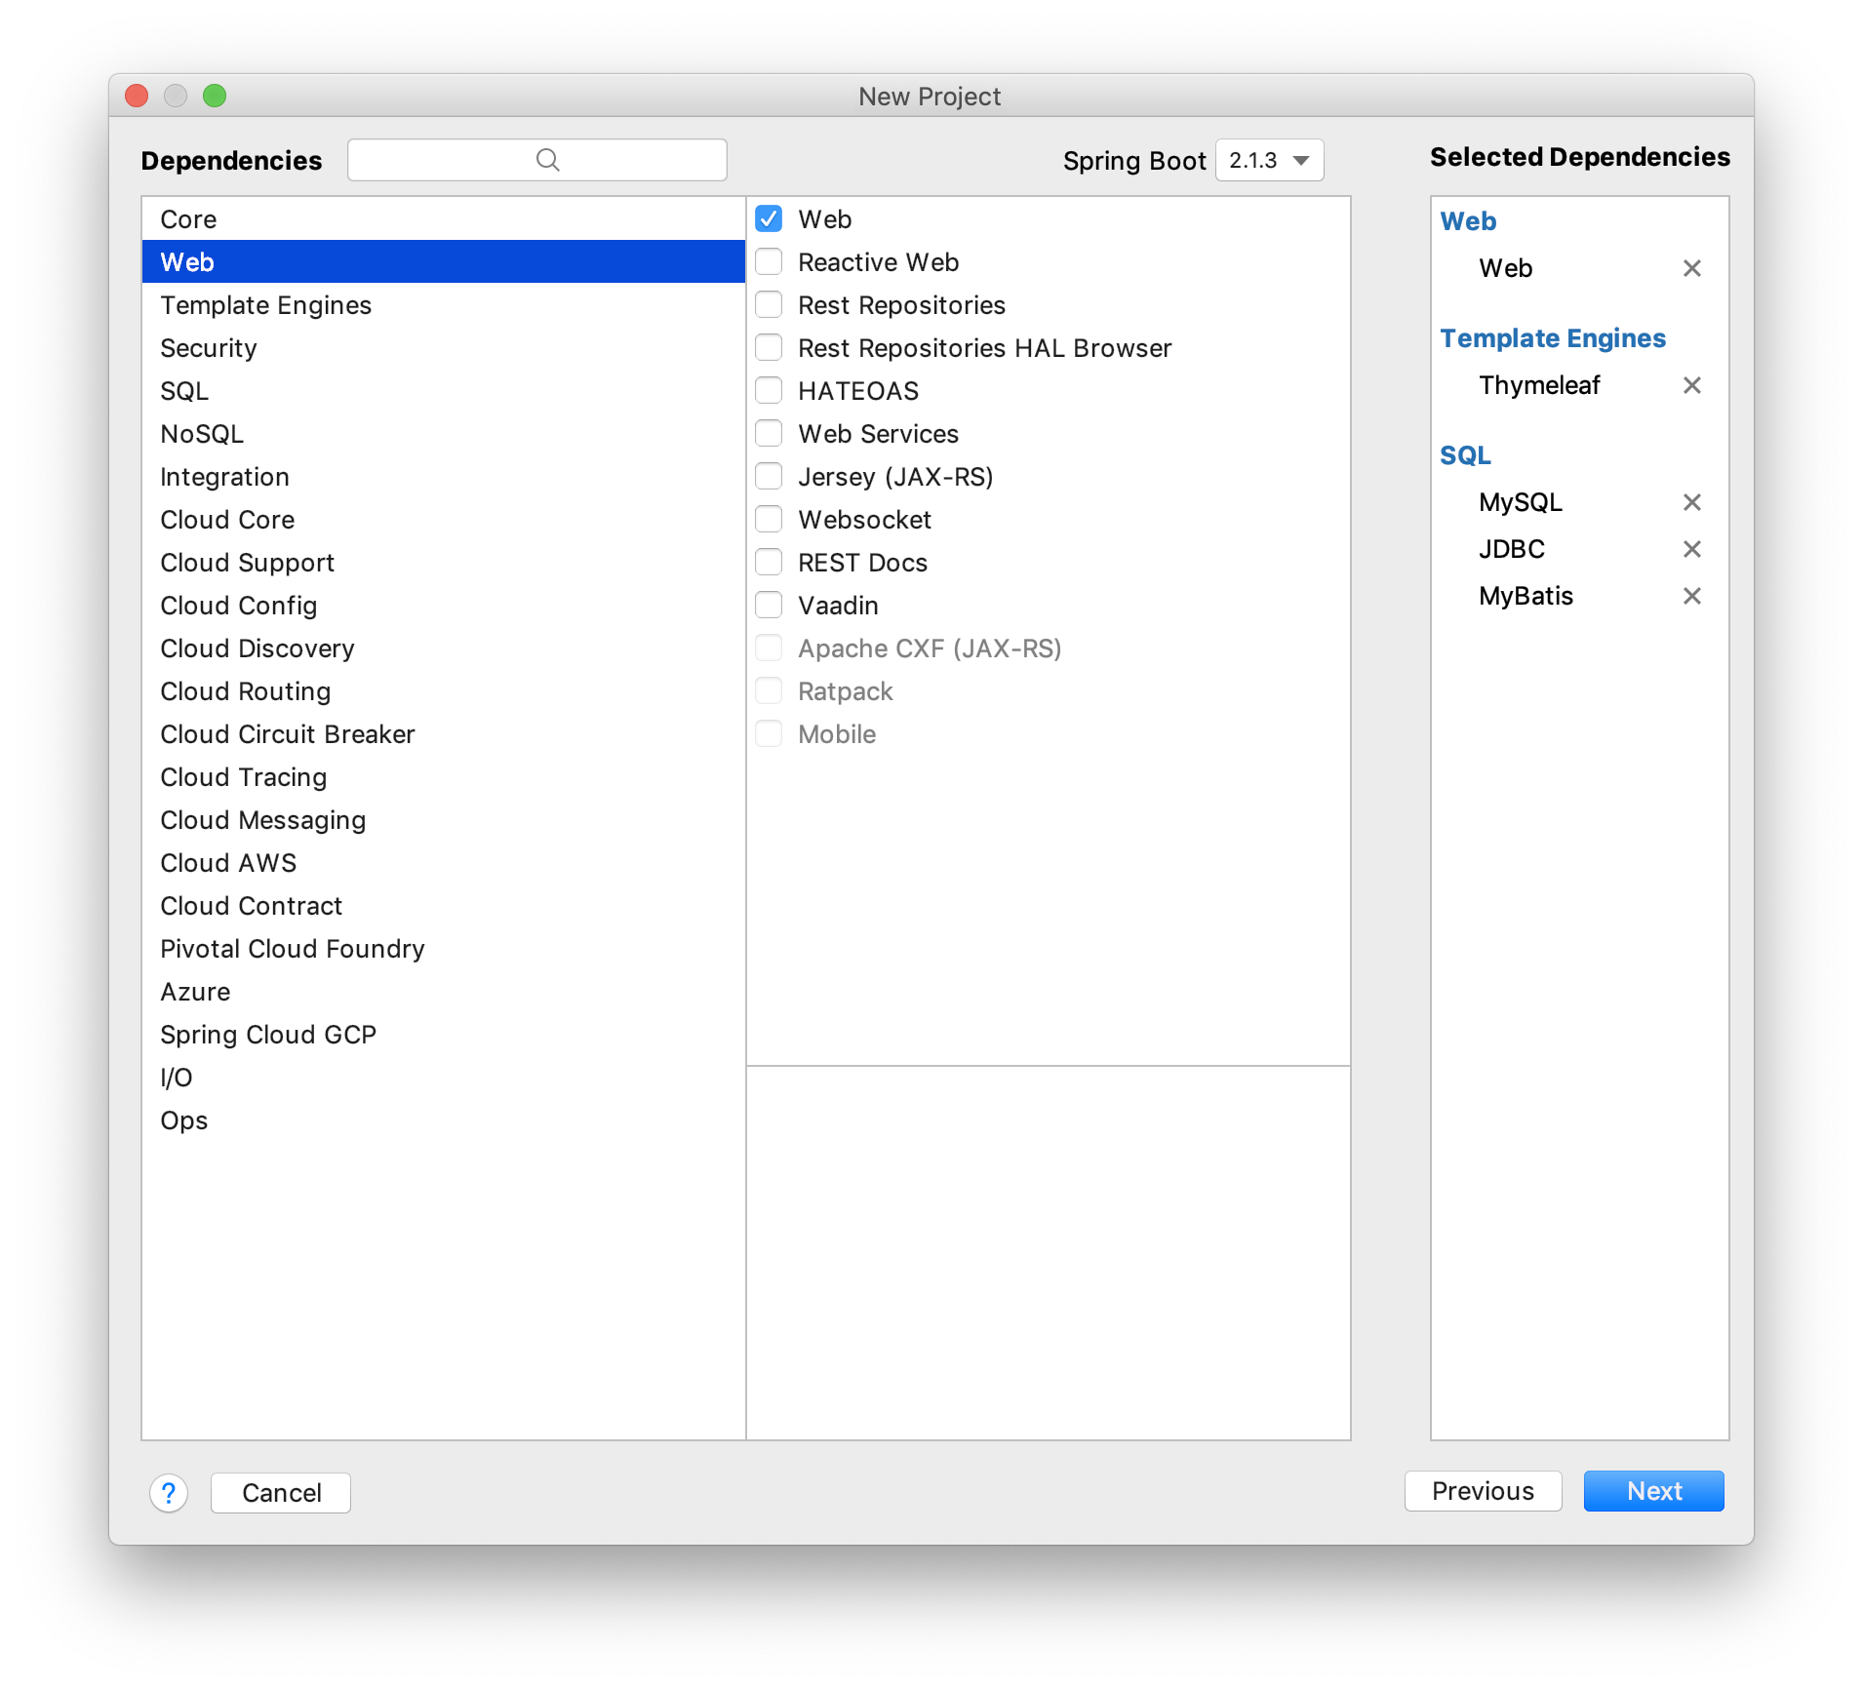Viewport: 1863px width, 1689px height.
Task: Remove MySQL from selected dependencies
Action: (x=1691, y=502)
